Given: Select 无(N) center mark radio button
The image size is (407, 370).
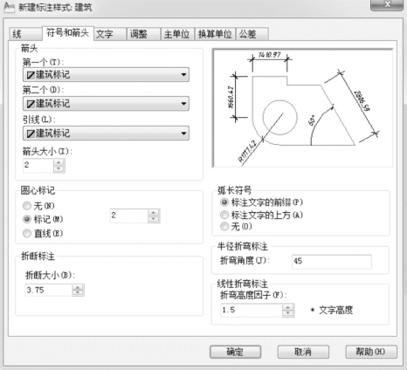Looking at the screenshot, I should [x=27, y=206].
